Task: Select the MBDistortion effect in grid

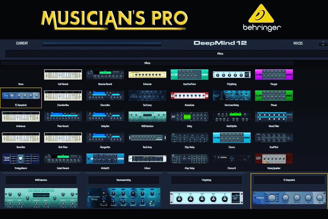Action: coord(147,117)
